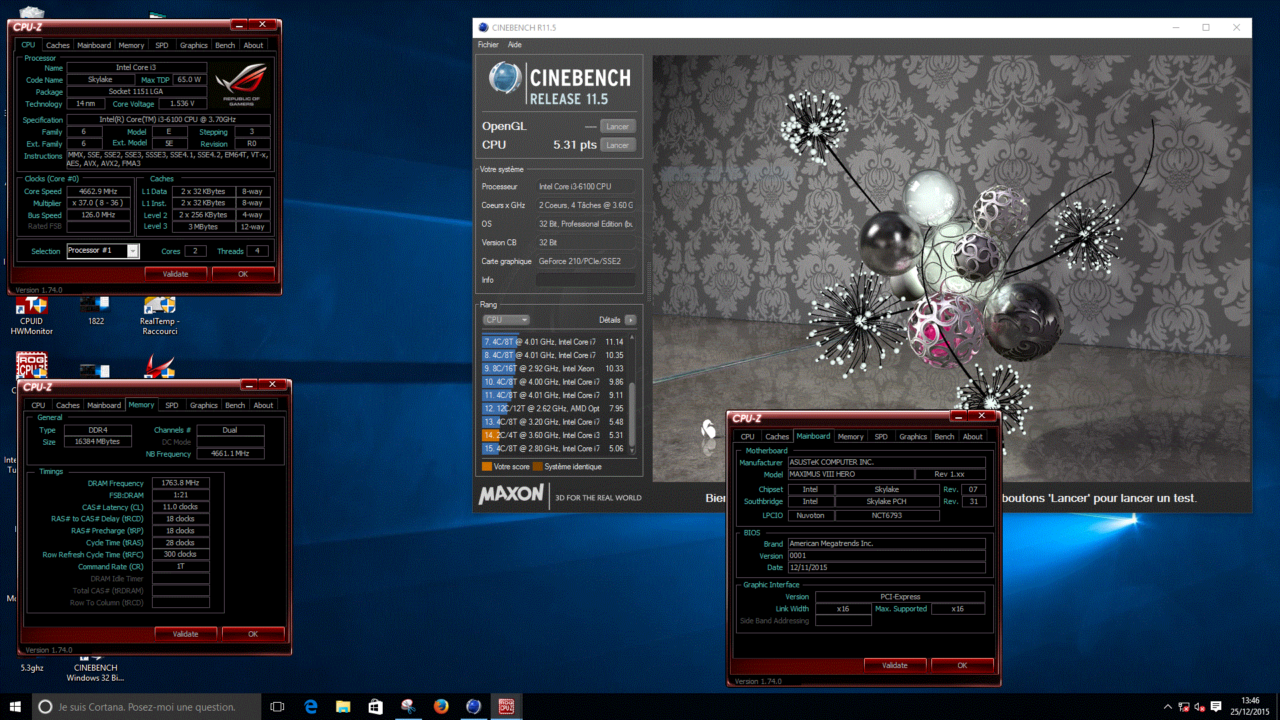Open network status tray icon

(1184, 707)
